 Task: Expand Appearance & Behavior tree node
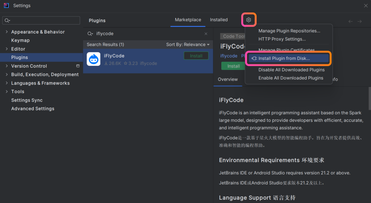click(7, 32)
